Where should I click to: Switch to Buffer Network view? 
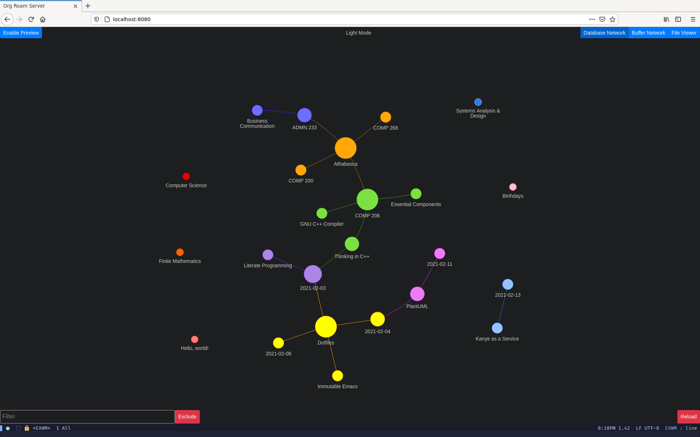[x=649, y=33]
